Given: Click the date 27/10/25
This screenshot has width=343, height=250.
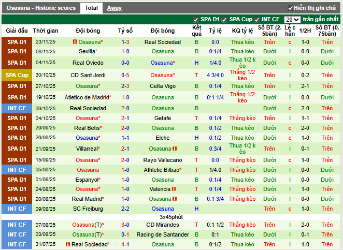Looking at the screenshot, I should (x=46, y=86).
